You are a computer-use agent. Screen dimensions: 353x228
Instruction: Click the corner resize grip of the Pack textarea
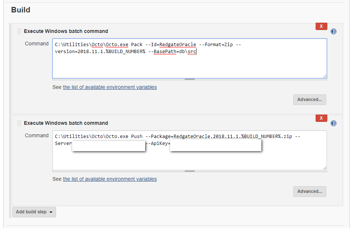pyautogui.click(x=325, y=76)
